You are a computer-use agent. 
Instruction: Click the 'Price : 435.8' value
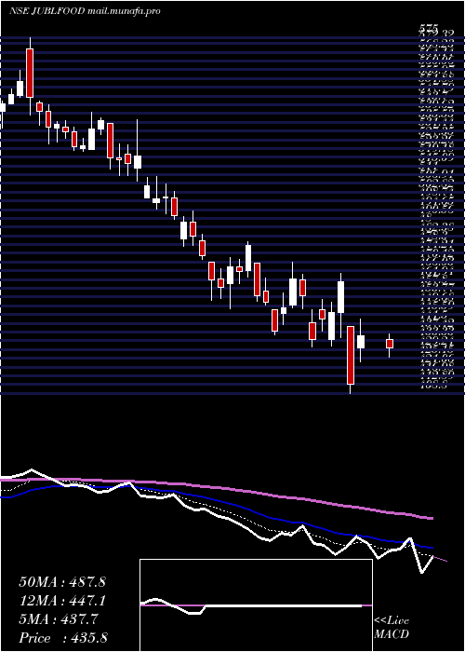click(x=63, y=638)
